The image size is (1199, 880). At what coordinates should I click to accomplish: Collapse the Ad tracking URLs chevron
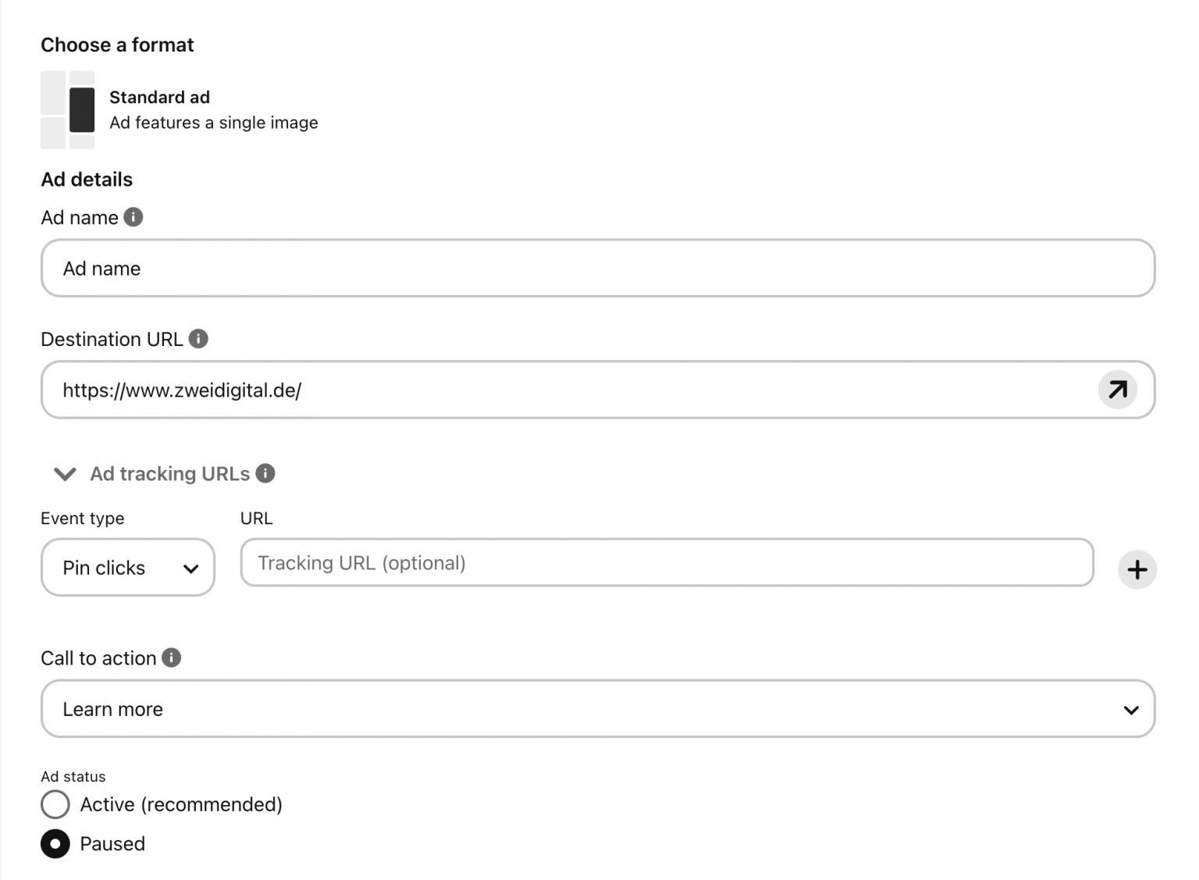[65, 474]
